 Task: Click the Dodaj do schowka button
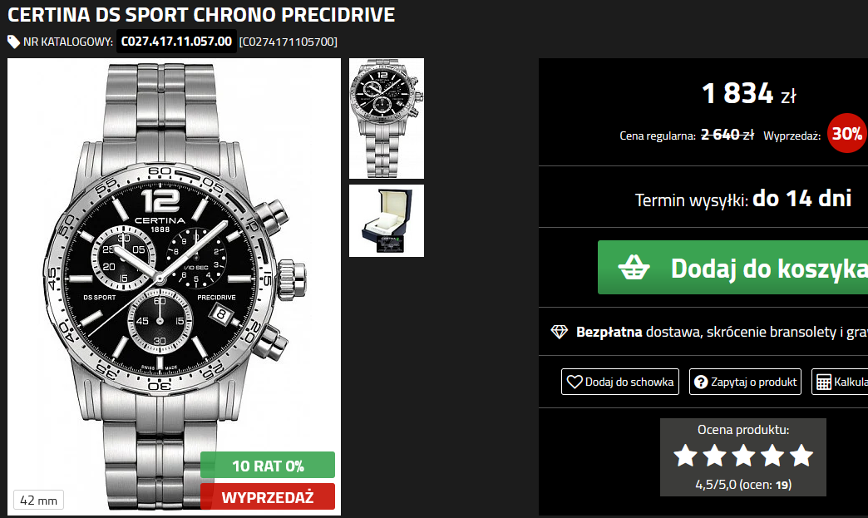tap(620, 382)
